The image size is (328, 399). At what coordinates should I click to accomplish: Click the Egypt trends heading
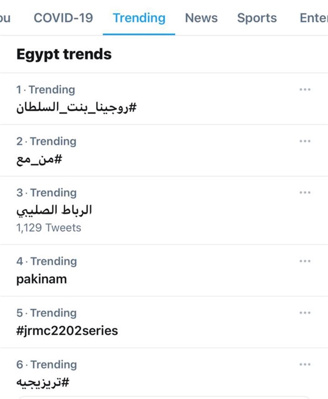coord(64,54)
